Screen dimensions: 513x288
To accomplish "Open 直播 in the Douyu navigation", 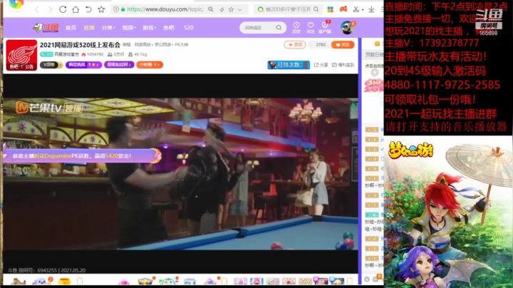I will (88, 28).
